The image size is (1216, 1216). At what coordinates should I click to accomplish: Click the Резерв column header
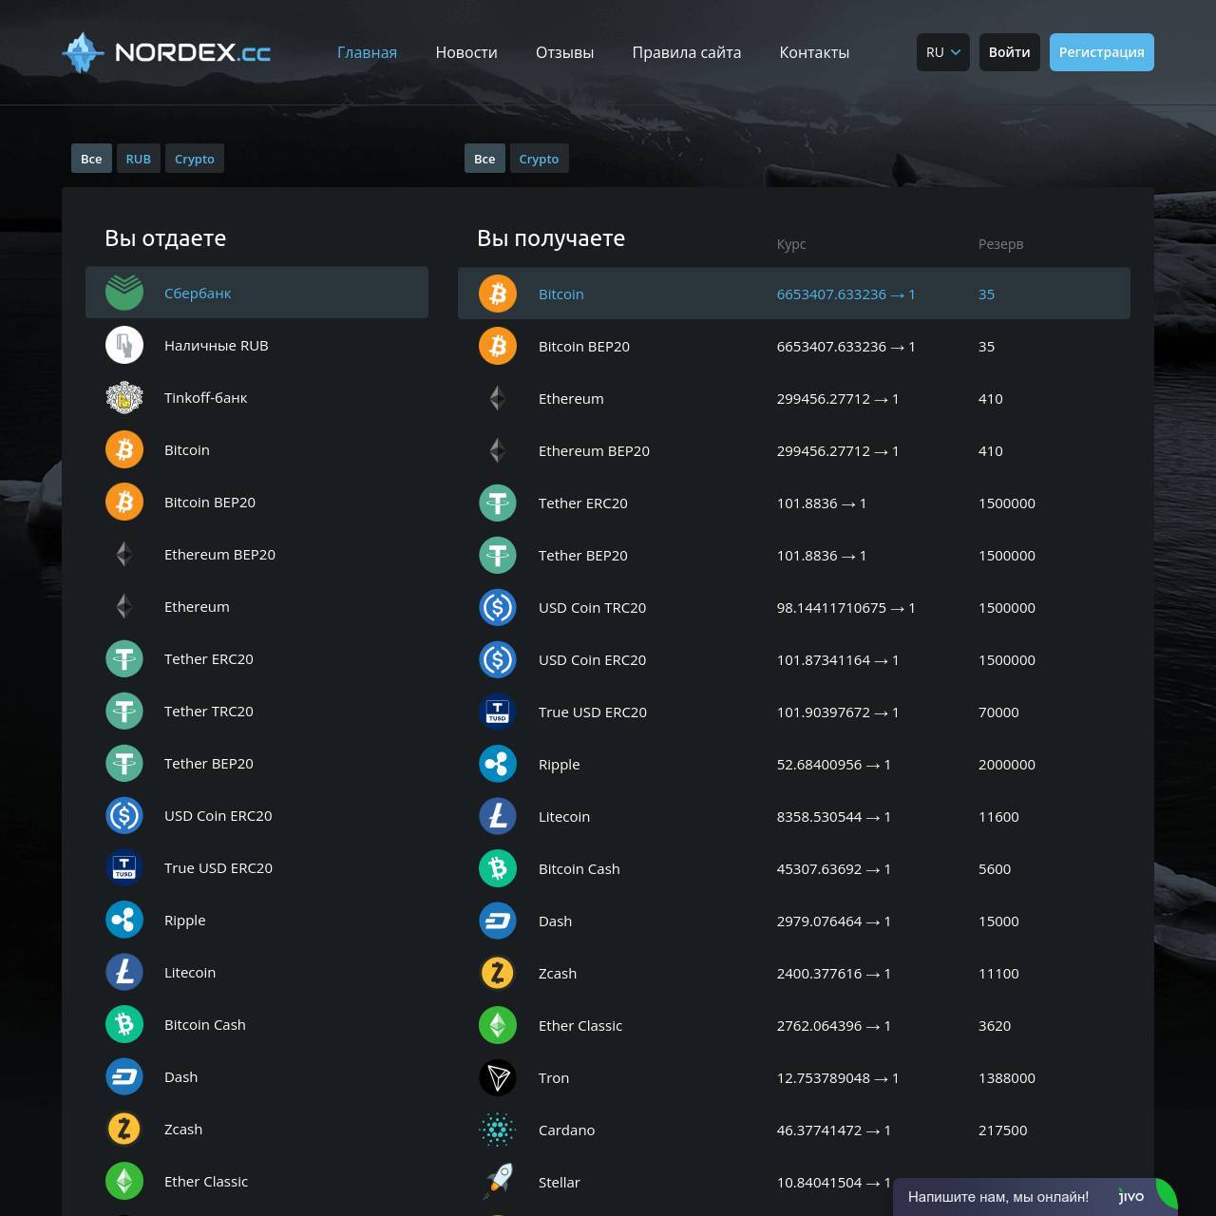(1001, 244)
